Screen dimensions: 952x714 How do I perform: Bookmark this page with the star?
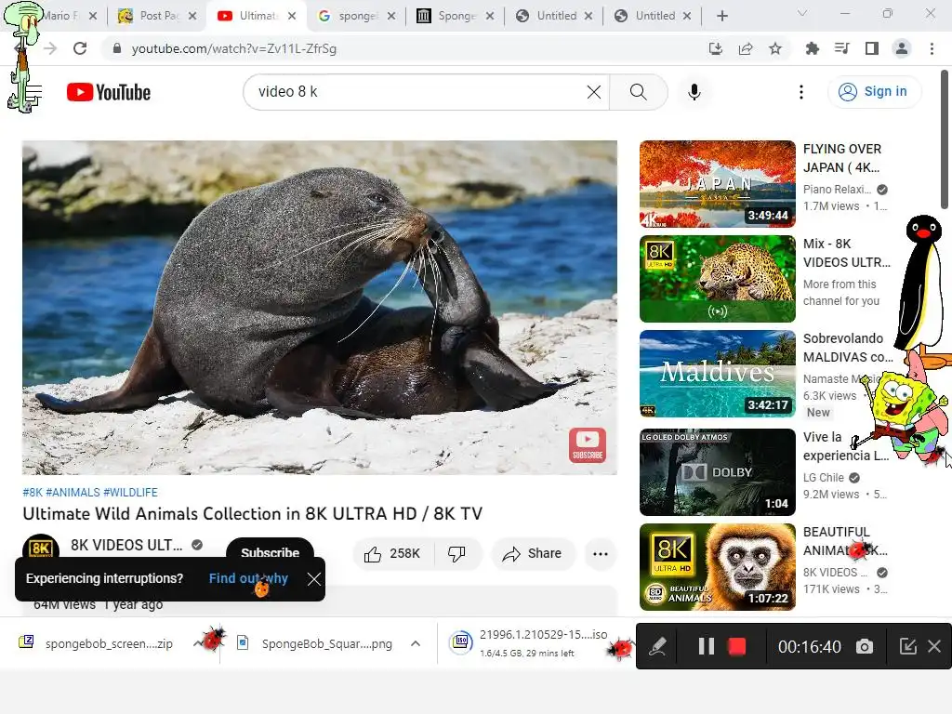tap(775, 48)
